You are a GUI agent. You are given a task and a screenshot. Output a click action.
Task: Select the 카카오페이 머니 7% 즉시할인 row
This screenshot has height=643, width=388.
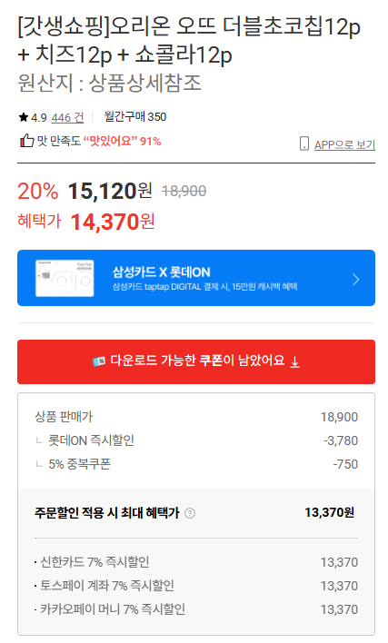tap(196, 609)
